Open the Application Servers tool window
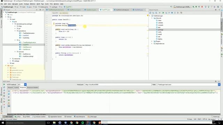 coord(55,117)
